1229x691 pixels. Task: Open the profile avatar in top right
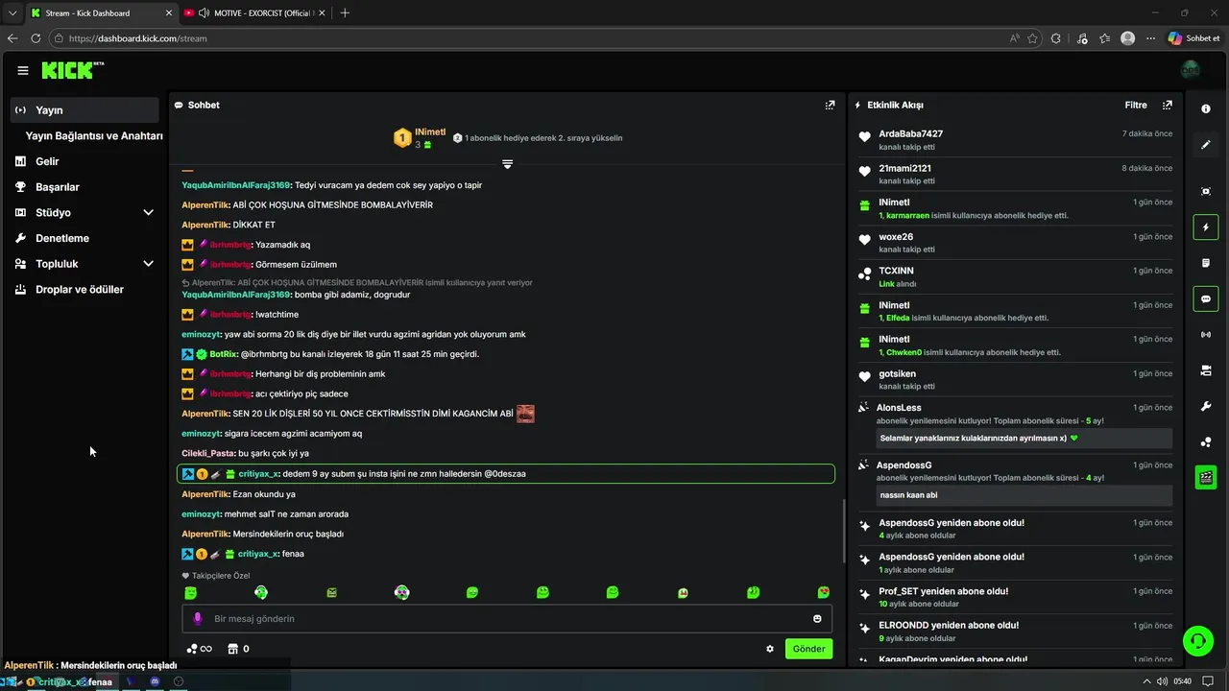pyautogui.click(x=1191, y=70)
